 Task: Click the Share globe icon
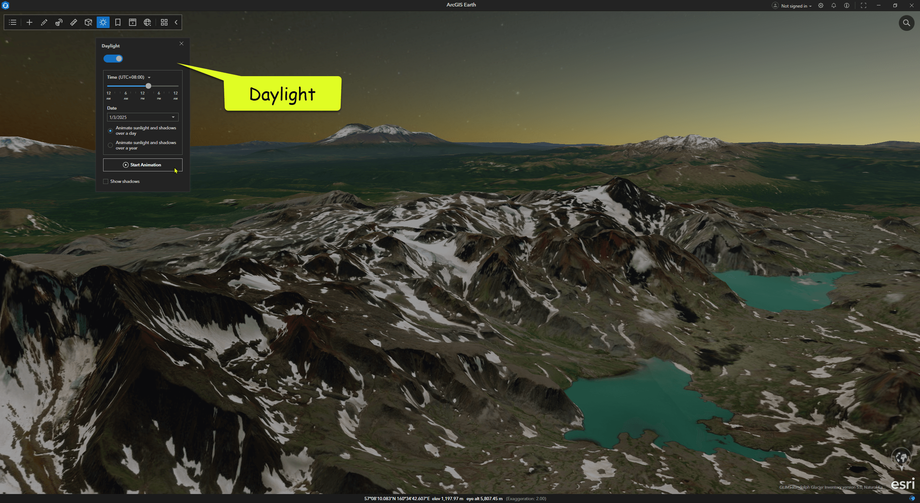147,22
